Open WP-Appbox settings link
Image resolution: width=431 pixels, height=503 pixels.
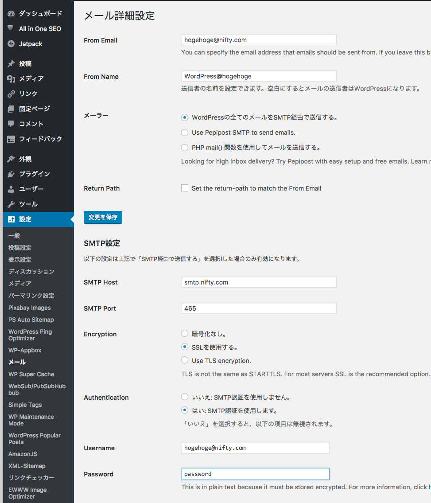(25, 350)
